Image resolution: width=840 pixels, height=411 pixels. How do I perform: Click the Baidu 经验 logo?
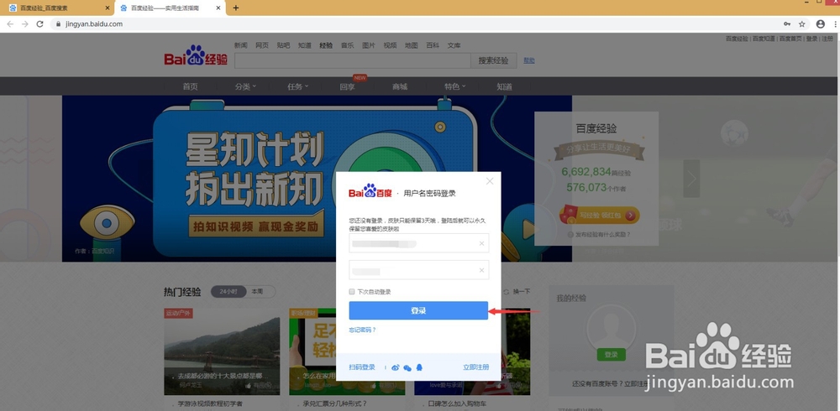[x=196, y=55]
